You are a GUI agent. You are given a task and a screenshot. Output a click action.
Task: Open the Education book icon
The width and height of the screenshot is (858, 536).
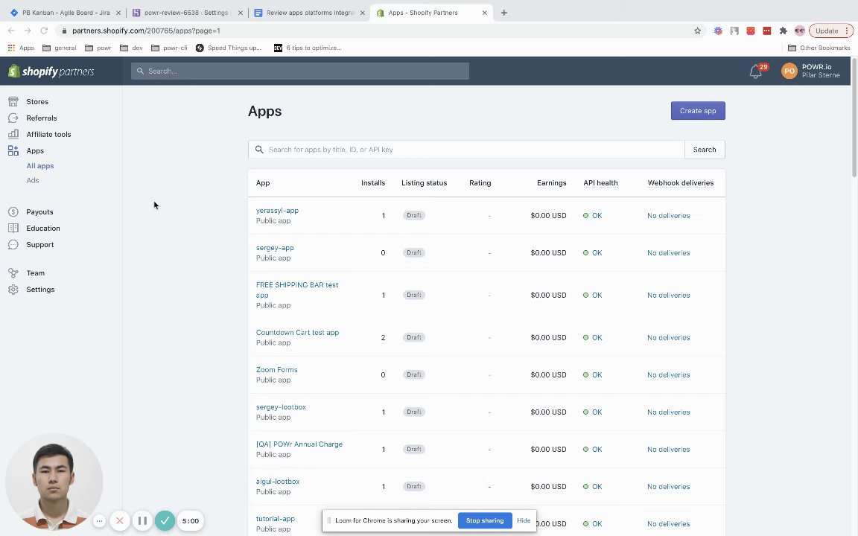[x=13, y=229]
